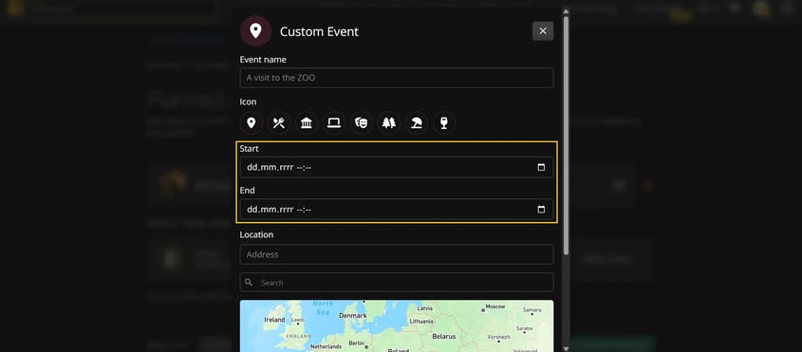The image size is (802, 352).
Task: Open the End date calendar picker
Action: click(x=541, y=210)
